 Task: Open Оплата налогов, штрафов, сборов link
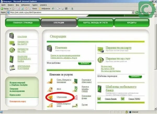64,58
